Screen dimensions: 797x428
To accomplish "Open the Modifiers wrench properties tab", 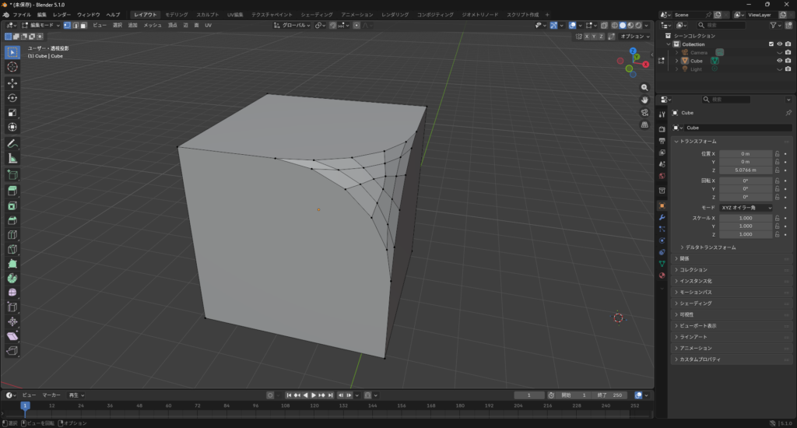I will coord(662,217).
